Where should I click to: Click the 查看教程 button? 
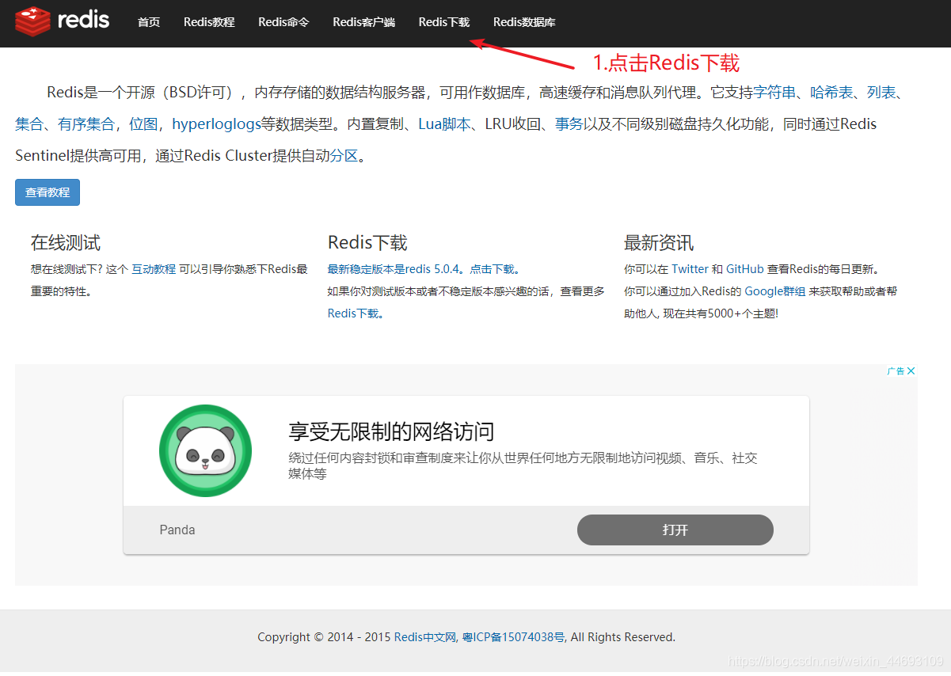pyautogui.click(x=48, y=192)
